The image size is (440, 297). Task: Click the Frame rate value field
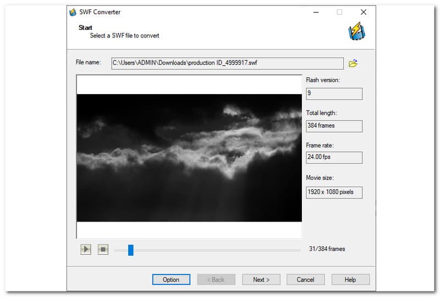point(334,158)
